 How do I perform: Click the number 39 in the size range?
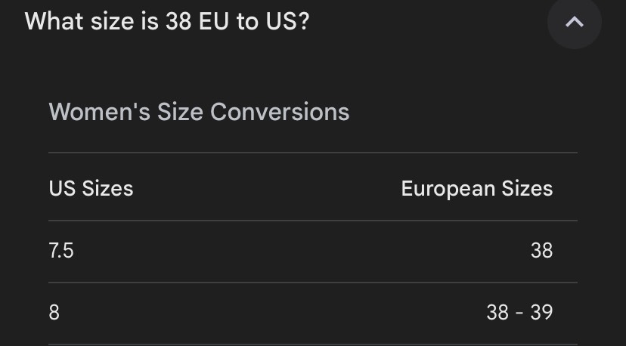coord(542,313)
